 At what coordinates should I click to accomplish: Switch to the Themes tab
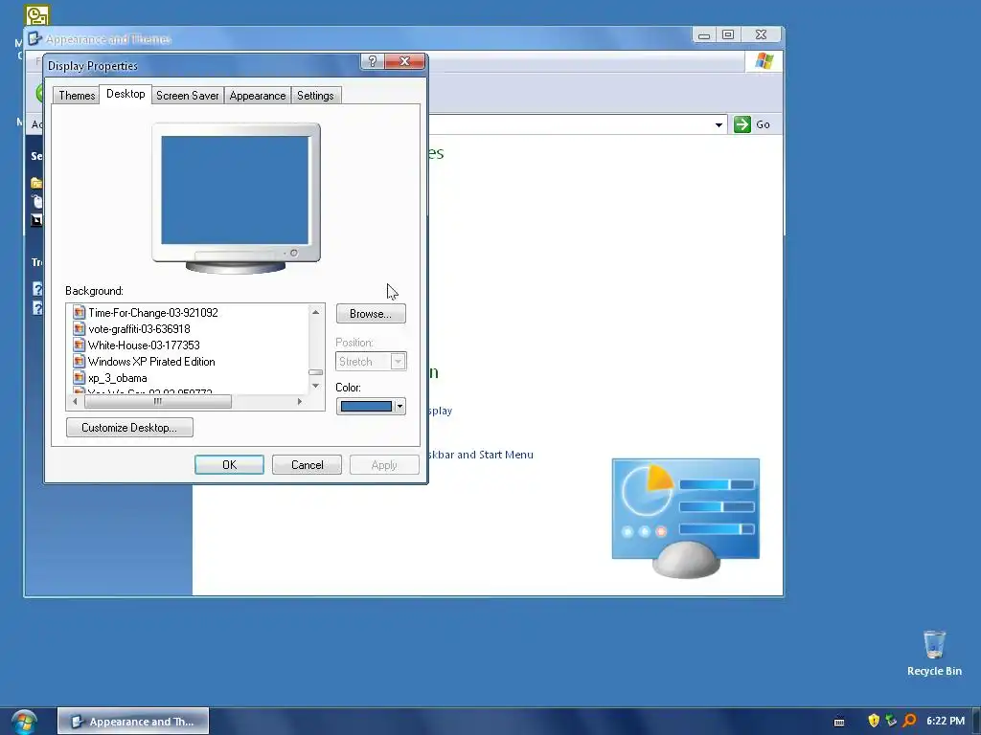click(x=77, y=96)
